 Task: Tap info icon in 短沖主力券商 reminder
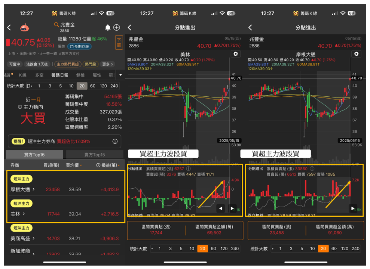[x=115, y=141]
